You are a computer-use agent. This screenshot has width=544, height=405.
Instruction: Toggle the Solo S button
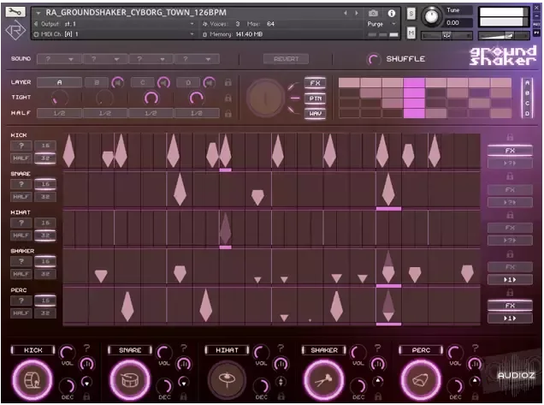411,14
